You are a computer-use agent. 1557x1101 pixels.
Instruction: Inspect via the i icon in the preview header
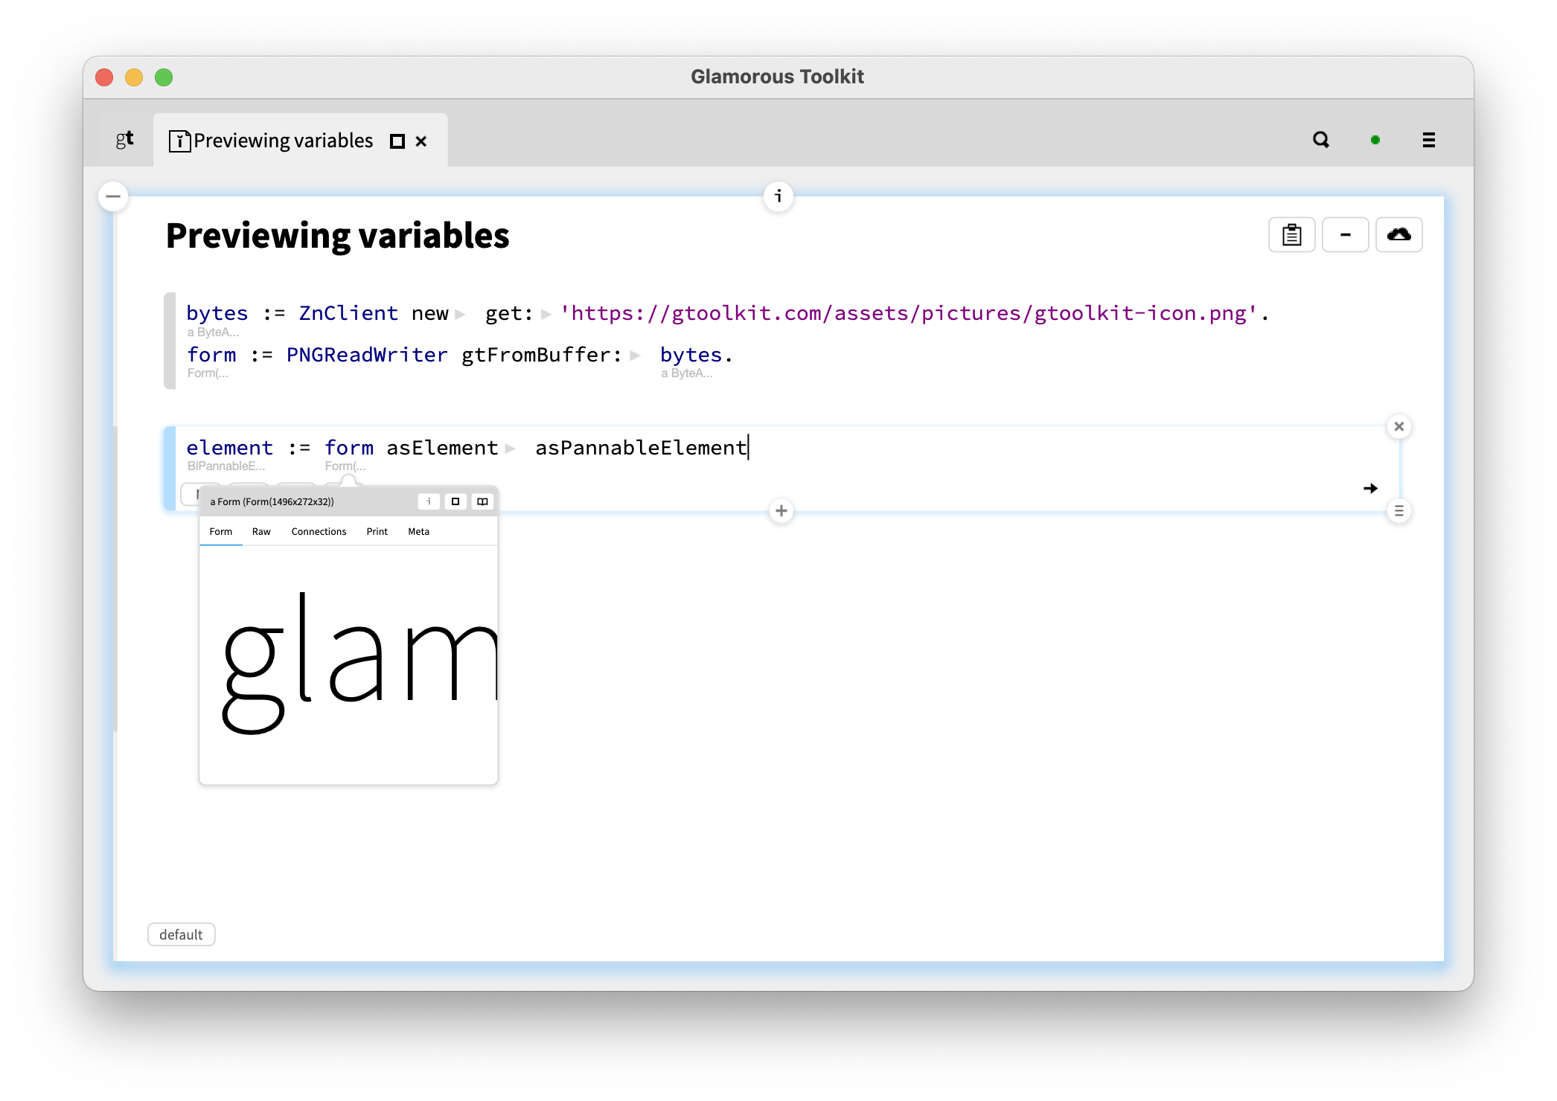[x=429, y=501]
